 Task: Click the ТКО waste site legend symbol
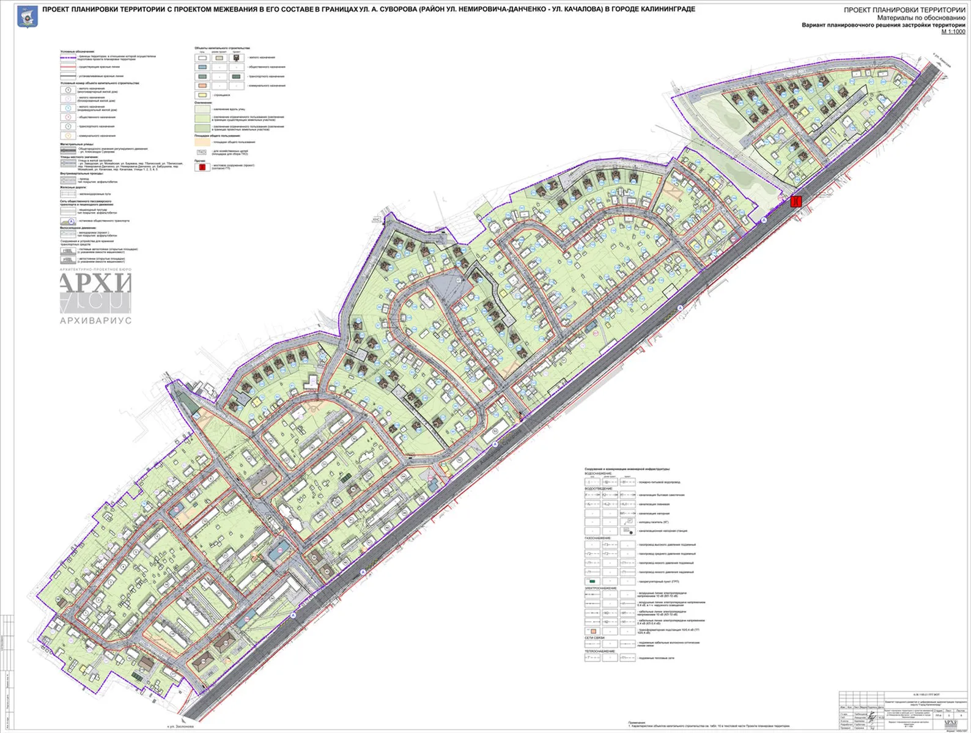pyautogui.click(x=201, y=152)
